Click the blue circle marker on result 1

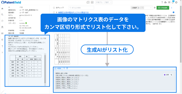[x=174, y=12]
